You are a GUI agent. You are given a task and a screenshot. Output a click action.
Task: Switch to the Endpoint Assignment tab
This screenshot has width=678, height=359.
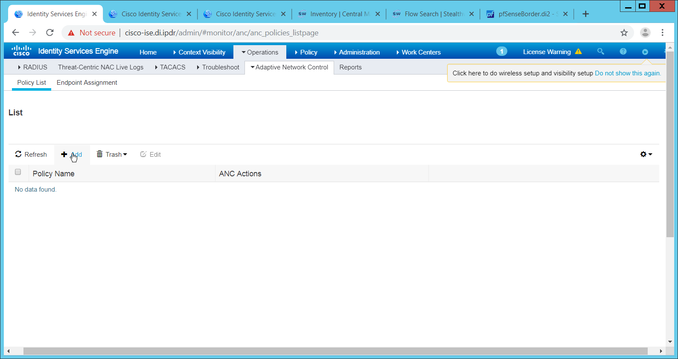pyautogui.click(x=87, y=83)
